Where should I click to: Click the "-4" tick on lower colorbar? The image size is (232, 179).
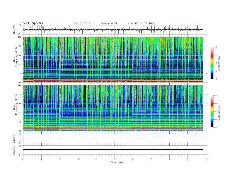[216, 103]
